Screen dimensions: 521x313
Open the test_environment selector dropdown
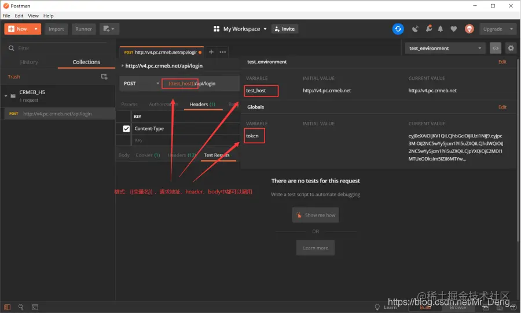point(445,48)
